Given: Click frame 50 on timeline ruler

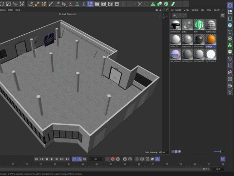Looking at the screenshot, I should pyautogui.click(x=111, y=164).
